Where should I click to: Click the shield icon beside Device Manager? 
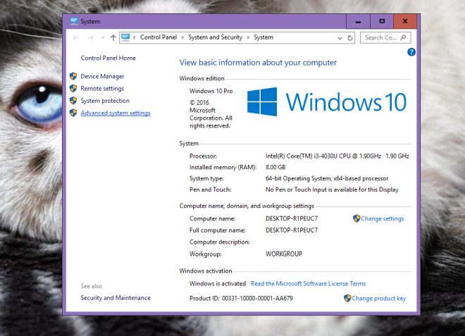click(73, 76)
